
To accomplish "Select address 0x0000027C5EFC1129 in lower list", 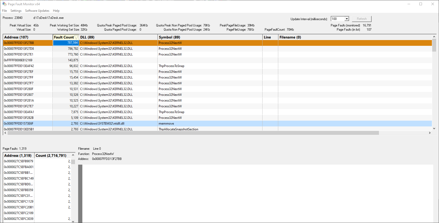I will (19, 202).
